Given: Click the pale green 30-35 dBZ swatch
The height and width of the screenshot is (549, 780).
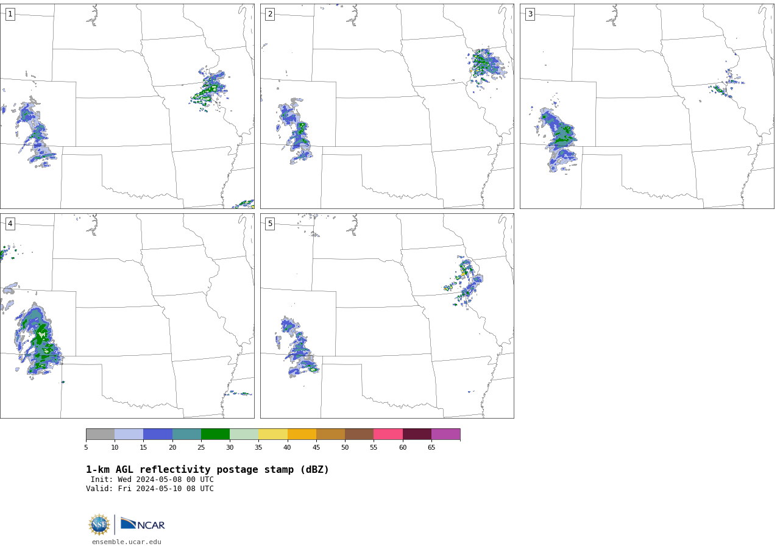Looking at the screenshot, I should pyautogui.click(x=244, y=434).
